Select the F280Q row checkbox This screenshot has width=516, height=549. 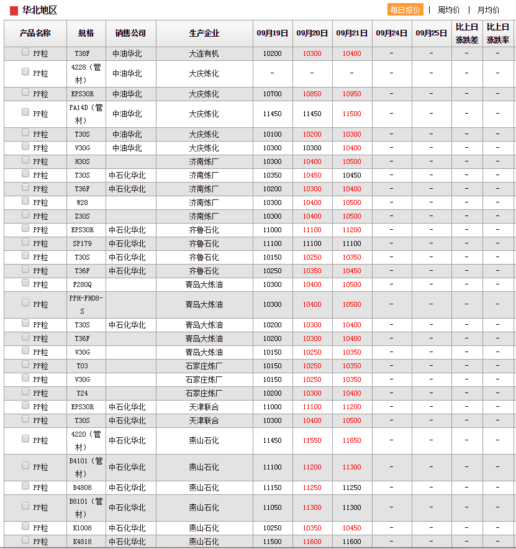25,283
